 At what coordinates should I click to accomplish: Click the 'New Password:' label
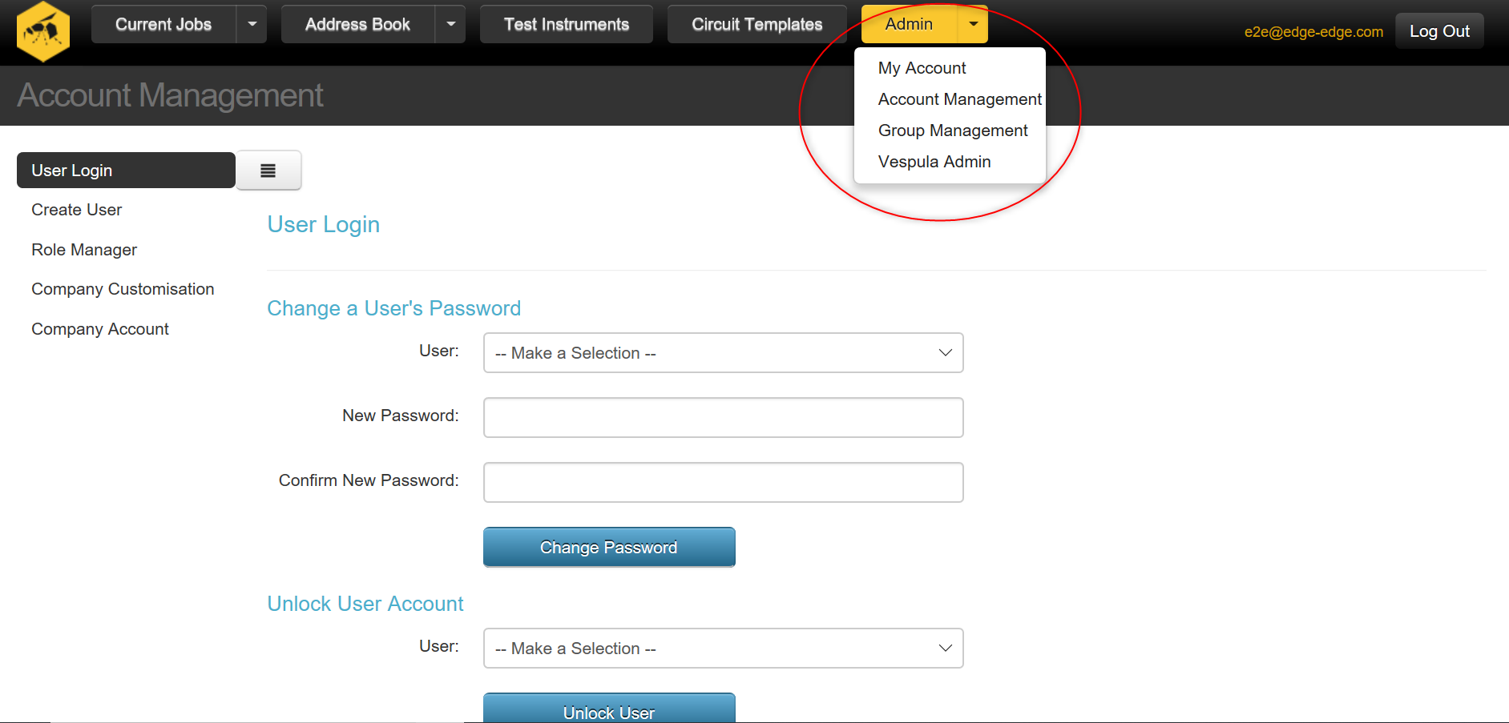click(401, 416)
